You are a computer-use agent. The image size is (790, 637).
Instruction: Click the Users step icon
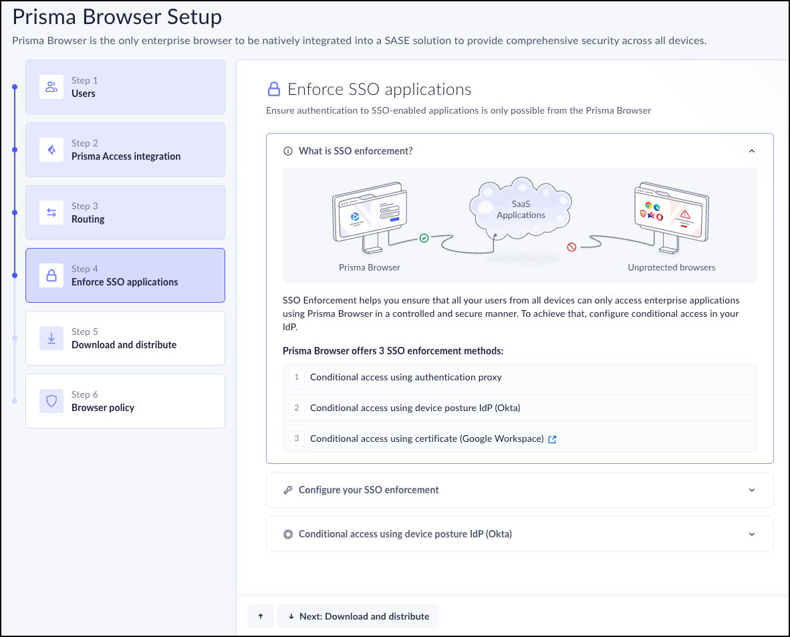pyautogui.click(x=51, y=87)
